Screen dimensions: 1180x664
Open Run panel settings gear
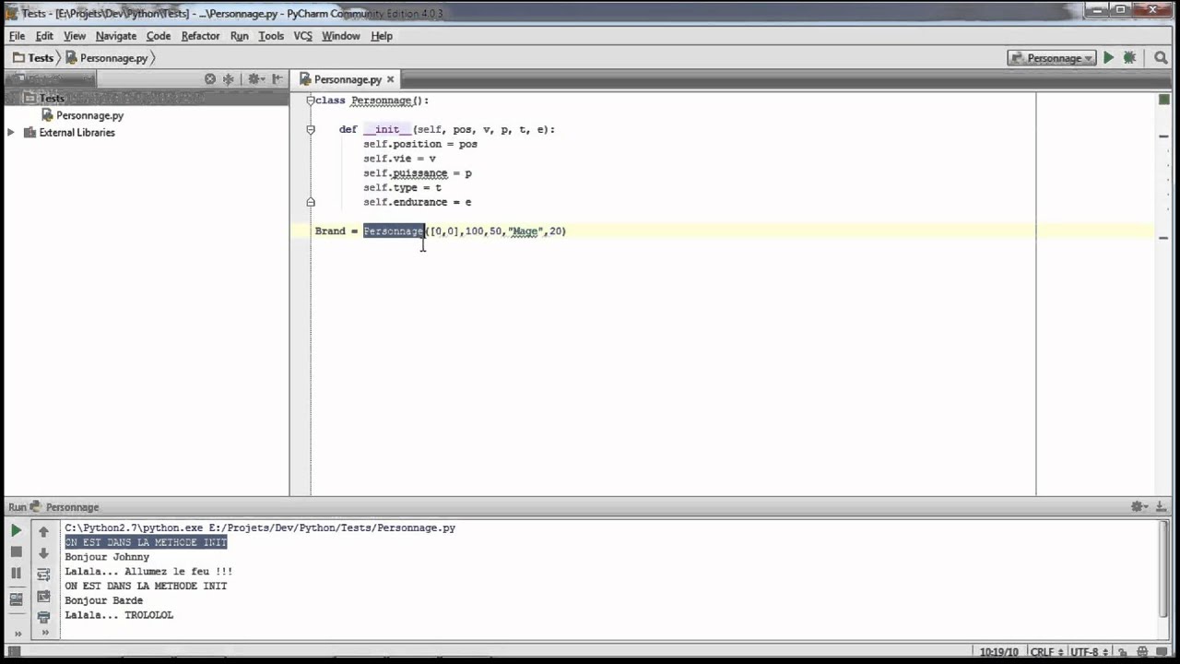click(x=1139, y=506)
